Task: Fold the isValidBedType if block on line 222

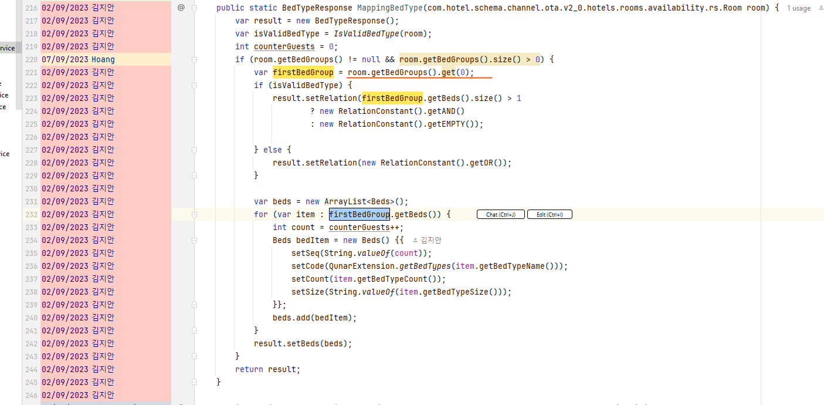Action: coord(194,85)
